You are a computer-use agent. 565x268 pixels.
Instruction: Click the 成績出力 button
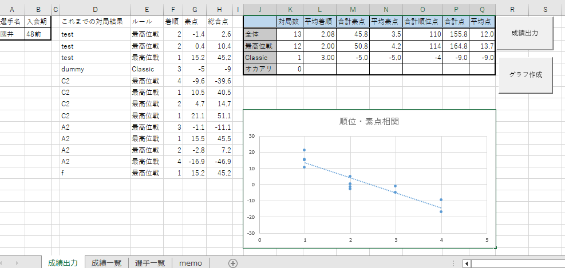click(524, 33)
